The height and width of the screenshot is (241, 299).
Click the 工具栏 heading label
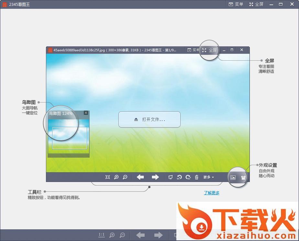click(35, 192)
